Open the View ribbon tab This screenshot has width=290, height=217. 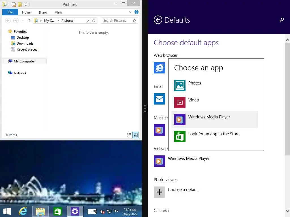[58, 12]
